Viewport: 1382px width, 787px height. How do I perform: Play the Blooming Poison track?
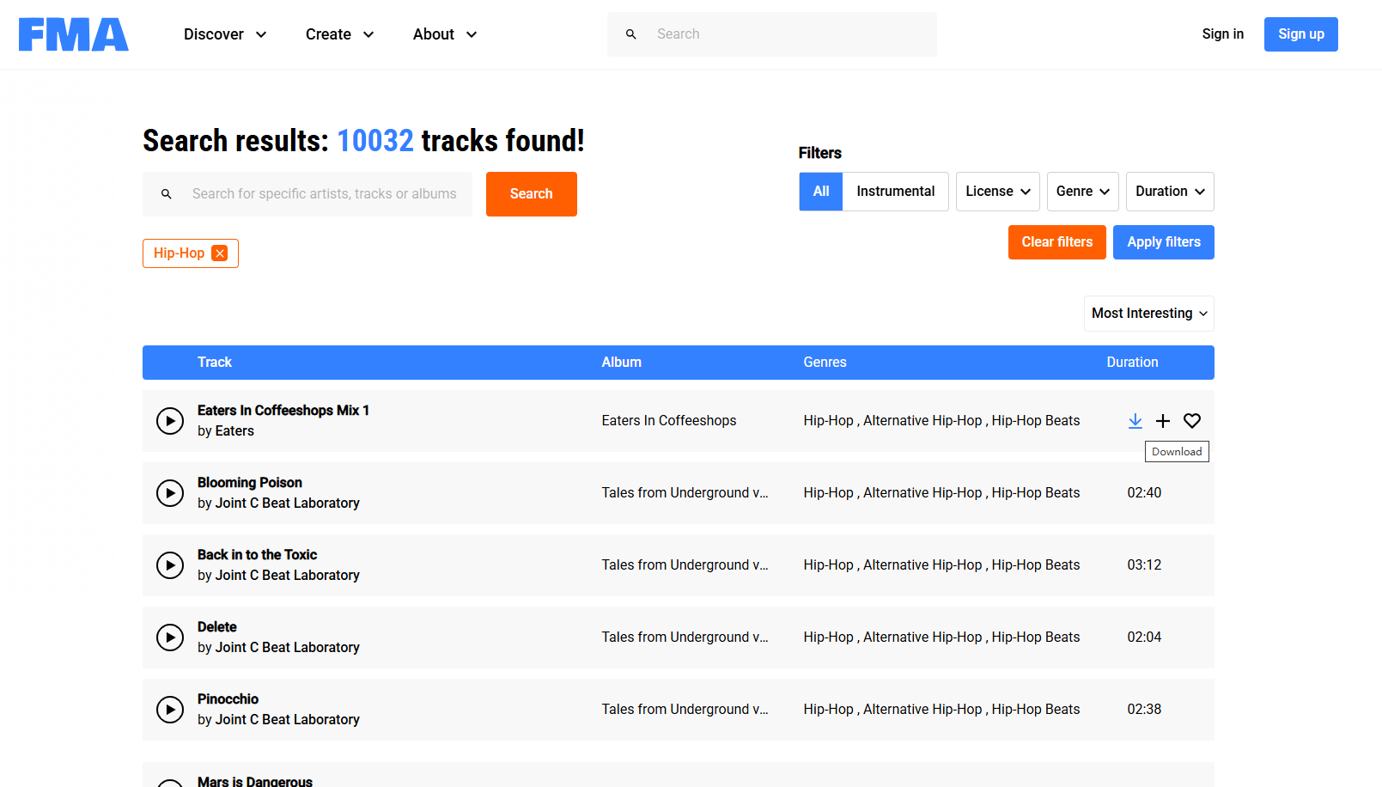tap(170, 493)
